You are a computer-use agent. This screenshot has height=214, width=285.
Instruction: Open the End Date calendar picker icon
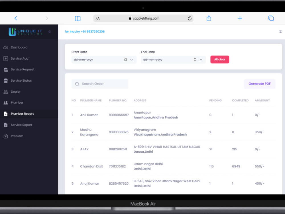tap(195, 60)
